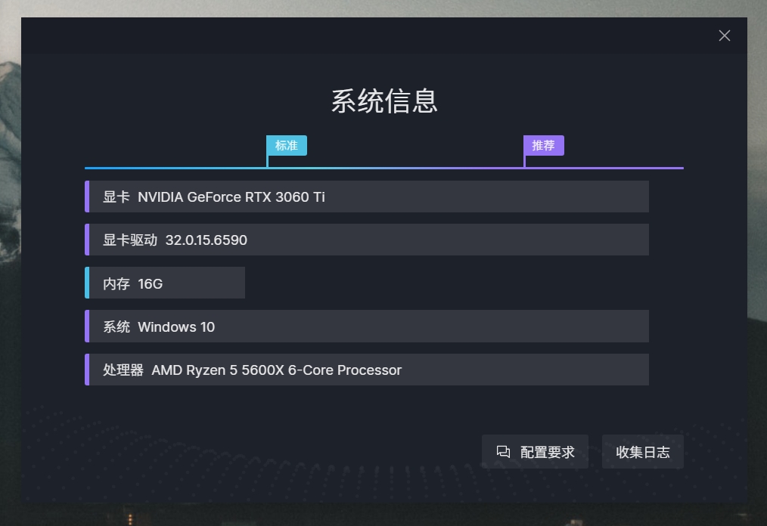Click the 显卡驱动 label
The height and width of the screenshot is (526, 767).
(130, 240)
